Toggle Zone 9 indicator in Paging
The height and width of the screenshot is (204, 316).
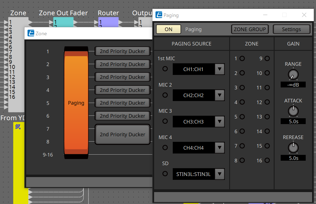tap(267, 59)
